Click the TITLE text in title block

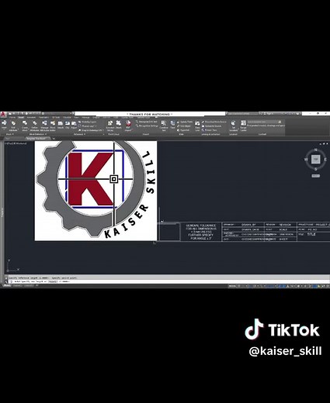311,234
